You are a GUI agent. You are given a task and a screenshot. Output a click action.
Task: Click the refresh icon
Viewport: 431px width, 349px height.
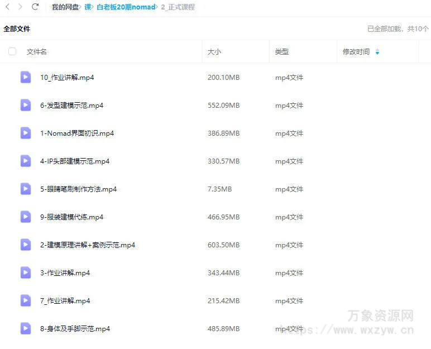point(35,7)
